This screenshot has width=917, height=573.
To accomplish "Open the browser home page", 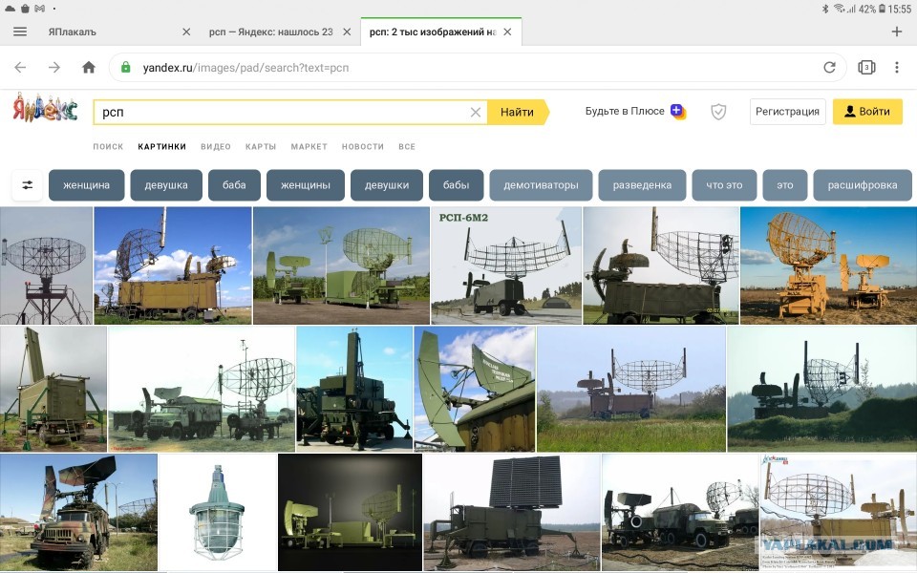I will pyautogui.click(x=89, y=67).
